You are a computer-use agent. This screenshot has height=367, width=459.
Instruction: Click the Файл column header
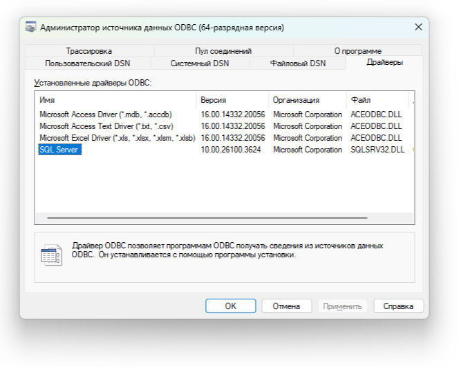click(377, 100)
